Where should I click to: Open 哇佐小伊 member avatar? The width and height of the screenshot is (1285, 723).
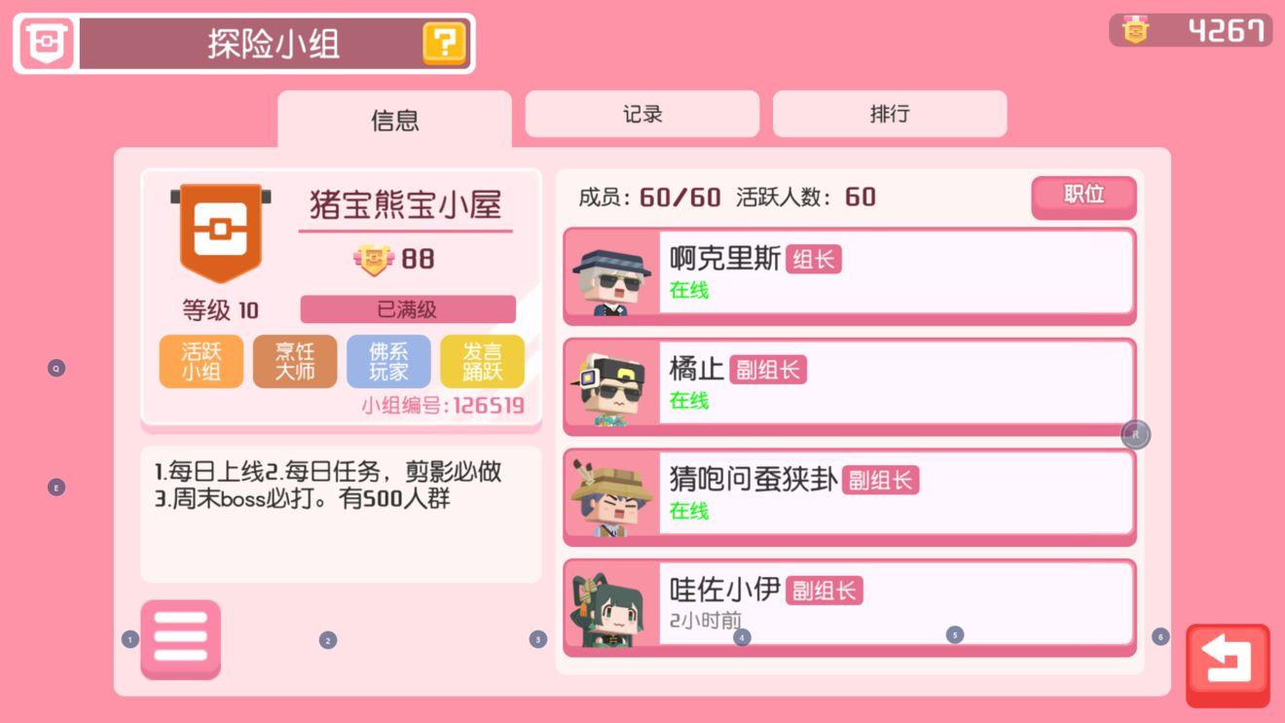[612, 605]
